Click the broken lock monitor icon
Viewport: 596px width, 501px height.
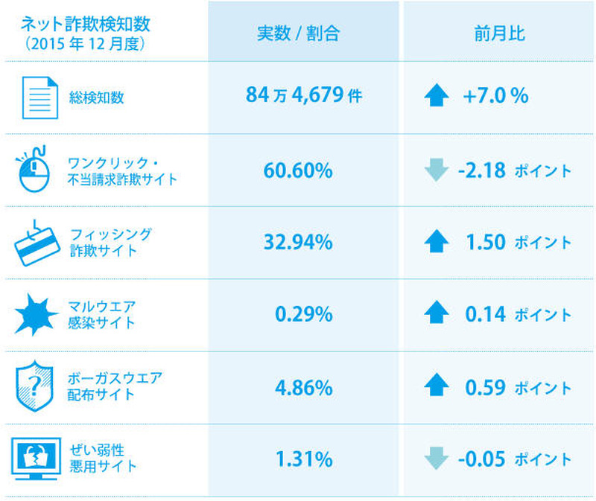34,459
